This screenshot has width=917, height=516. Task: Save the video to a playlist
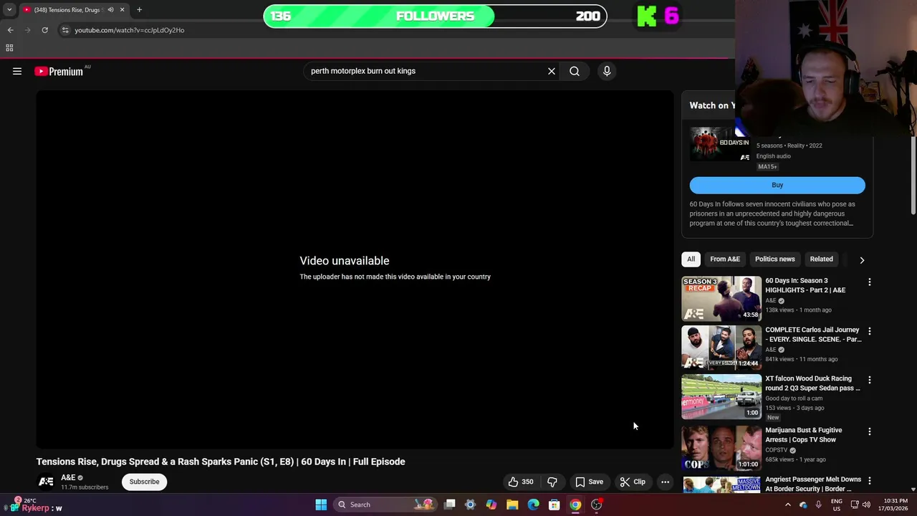(x=590, y=482)
